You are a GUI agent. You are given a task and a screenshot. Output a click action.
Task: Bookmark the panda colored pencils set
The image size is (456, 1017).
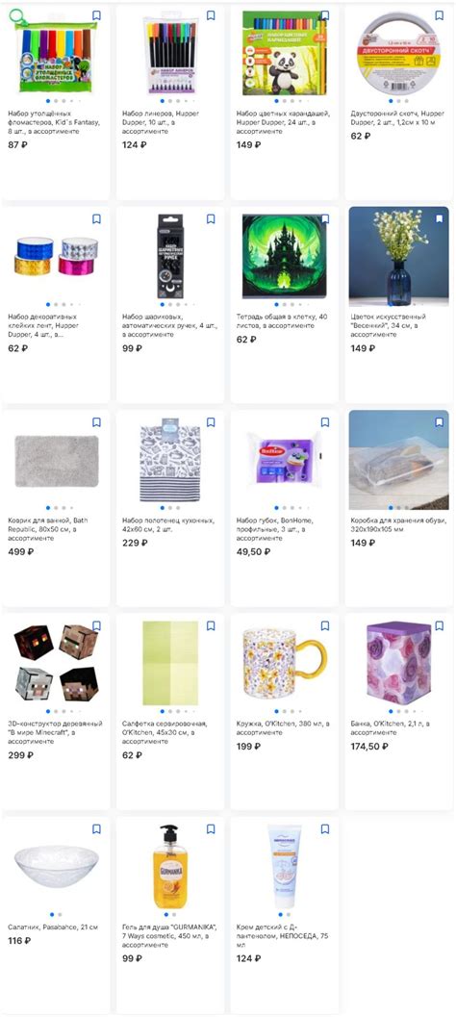[x=325, y=15]
